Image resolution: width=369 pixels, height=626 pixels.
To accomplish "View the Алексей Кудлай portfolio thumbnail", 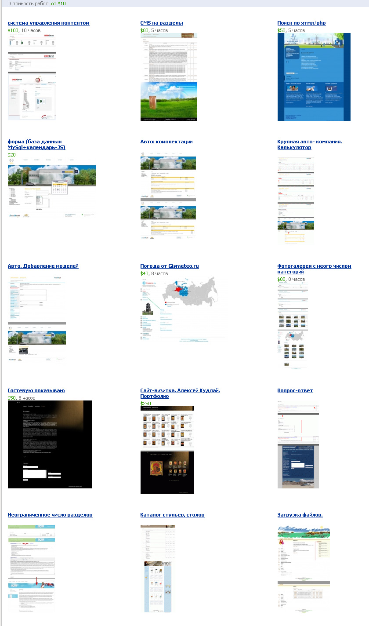I will [x=167, y=450].
